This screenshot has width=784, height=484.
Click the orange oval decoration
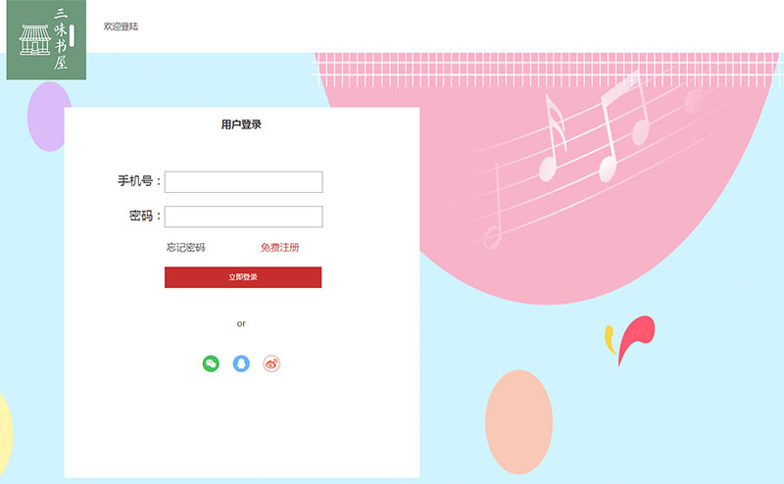519,422
